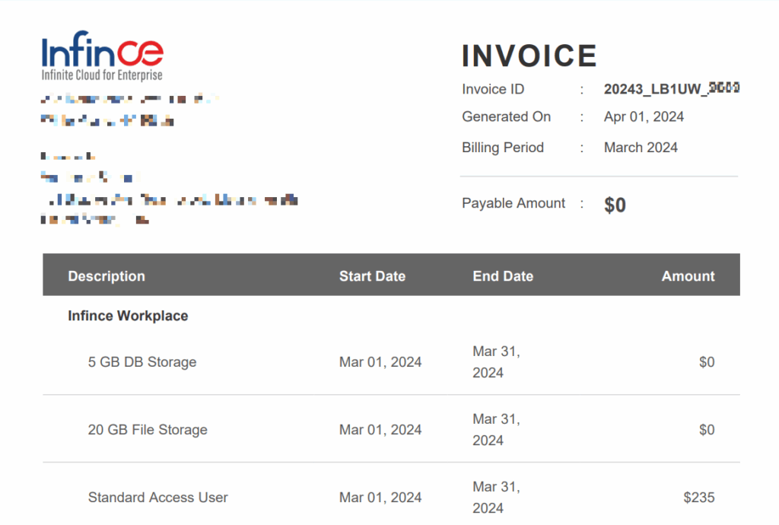The width and height of the screenshot is (779, 525).
Task: Select the bold $0 payable total
Action: [615, 205]
